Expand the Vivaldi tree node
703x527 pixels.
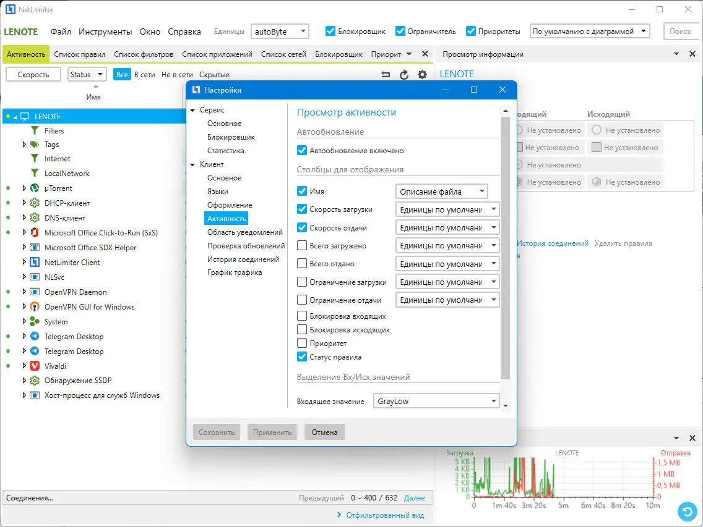[x=24, y=366]
